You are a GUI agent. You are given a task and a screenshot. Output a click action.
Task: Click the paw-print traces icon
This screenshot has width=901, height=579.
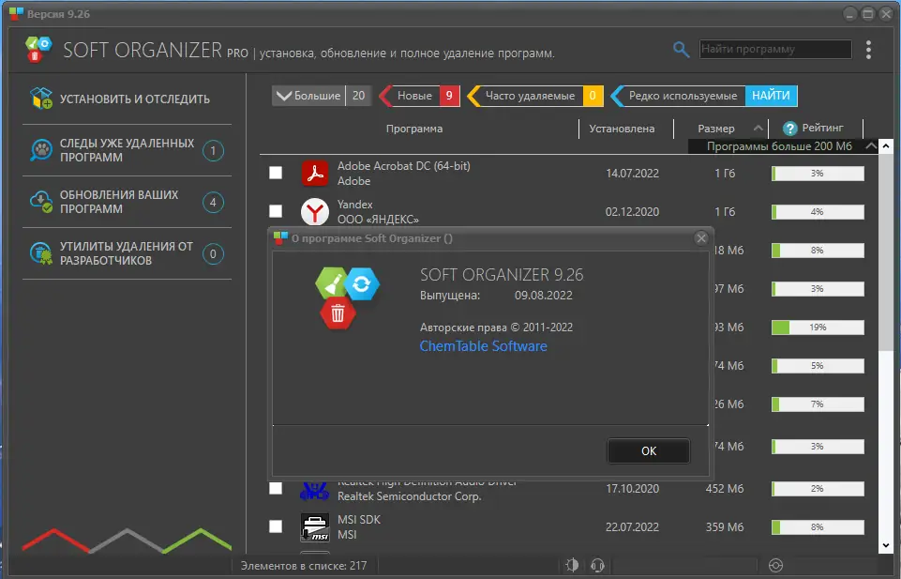coord(41,150)
